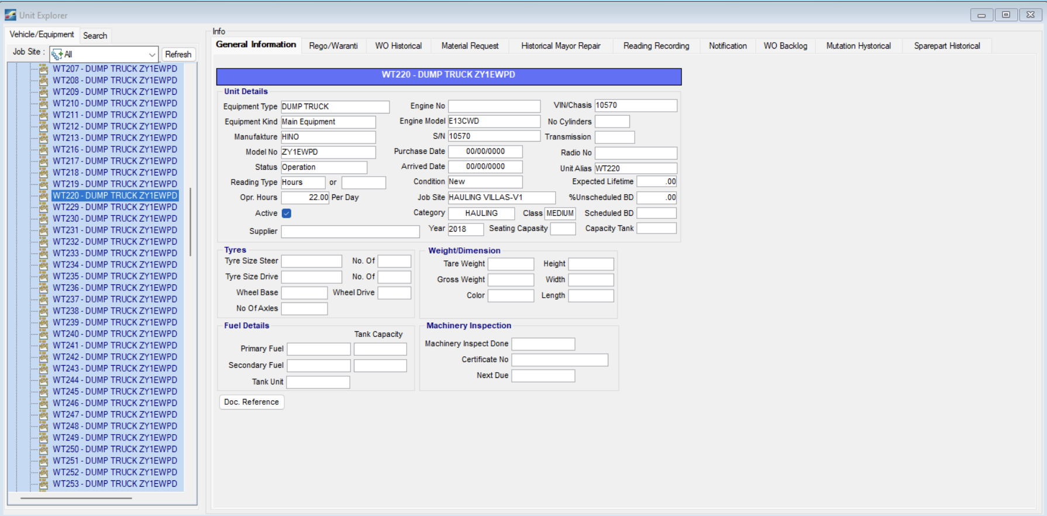Click the icon beside WT244 dump truck
Image resolution: width=1047 pixels, height=516 pixels.
[43, 380]
